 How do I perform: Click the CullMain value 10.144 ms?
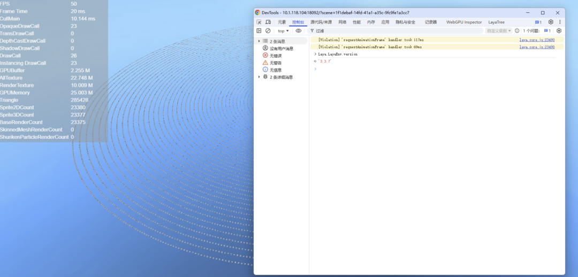[x=83, y=18]
